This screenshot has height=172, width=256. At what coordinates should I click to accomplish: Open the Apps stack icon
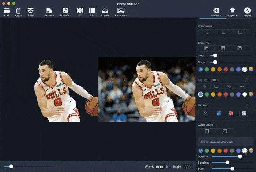(31, 10)
